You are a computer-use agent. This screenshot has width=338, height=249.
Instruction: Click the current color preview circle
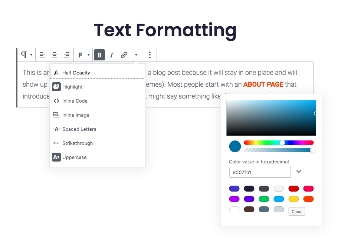pos(235,146)
